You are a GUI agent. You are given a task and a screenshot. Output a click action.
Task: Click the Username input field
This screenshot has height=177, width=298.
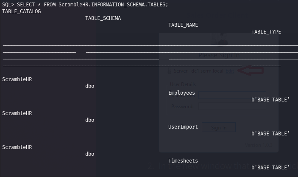[232, 96]
